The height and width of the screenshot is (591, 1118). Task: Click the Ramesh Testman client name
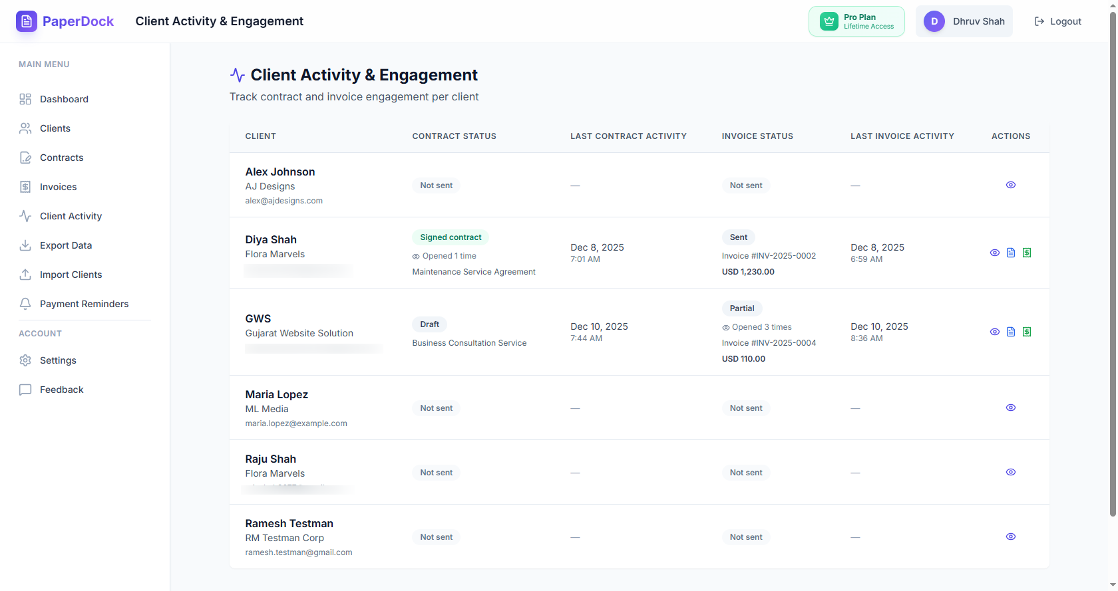(x=289, y=523)
